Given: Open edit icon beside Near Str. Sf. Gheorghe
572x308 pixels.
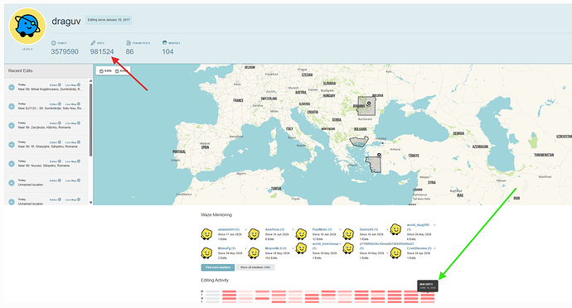Looking at the screenshot, I should pyautogui.click(x=12, y=145).
